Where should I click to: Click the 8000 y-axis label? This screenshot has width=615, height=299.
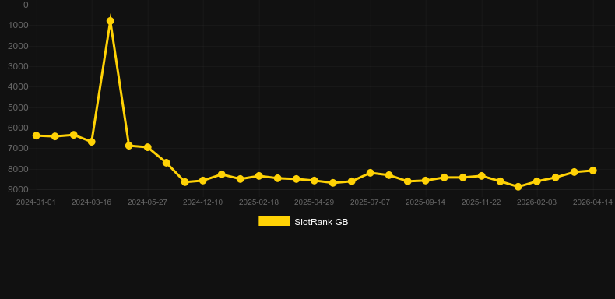(19, 169)
